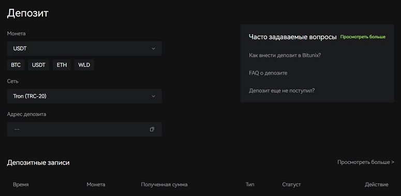Open the green 'Просмотреть больше' FAQ link

click(x=363, y=37)
